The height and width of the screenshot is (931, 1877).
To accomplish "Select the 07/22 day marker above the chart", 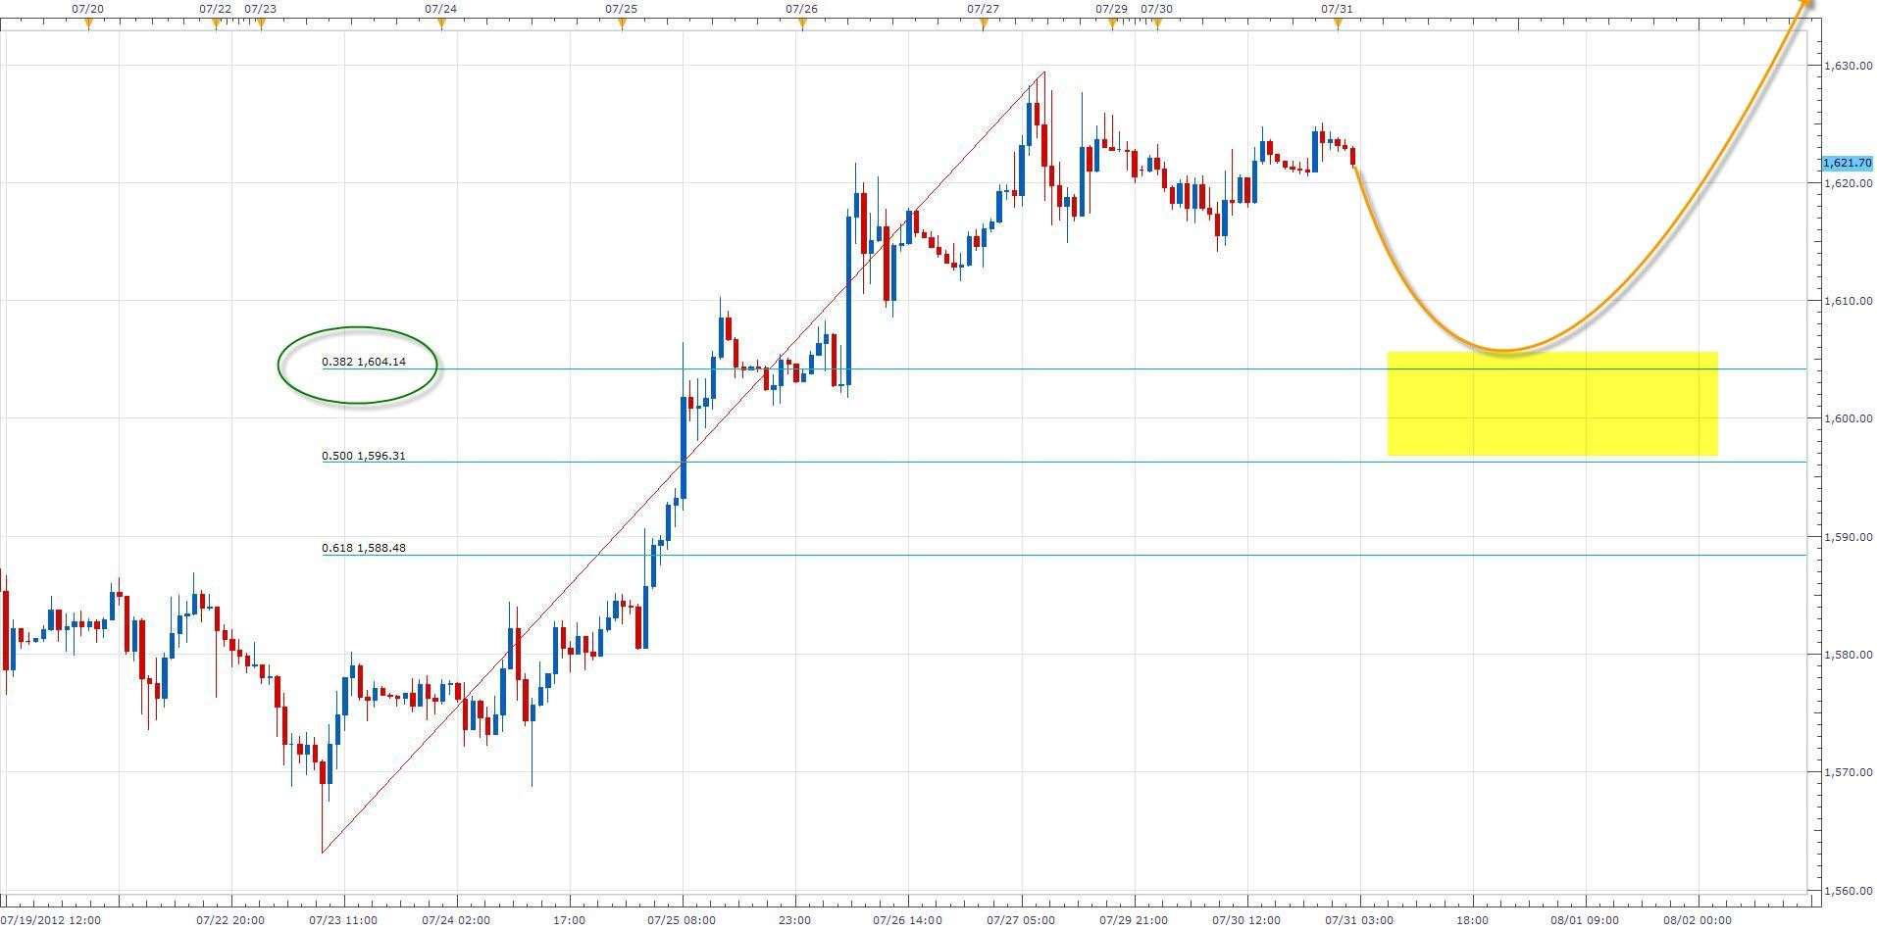I will pos(216,9).
